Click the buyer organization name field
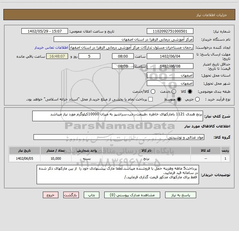The width and height of the screenshot is (239, 231). [x=124, y=39]
